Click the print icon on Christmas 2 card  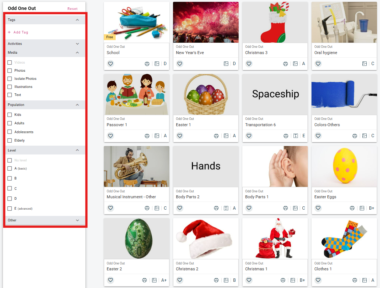pyautogui.click(x=216, y=280)
